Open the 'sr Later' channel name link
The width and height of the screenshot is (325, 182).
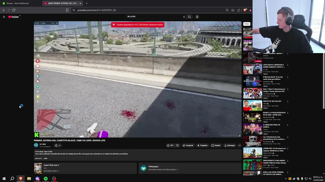tap(43, 144)
